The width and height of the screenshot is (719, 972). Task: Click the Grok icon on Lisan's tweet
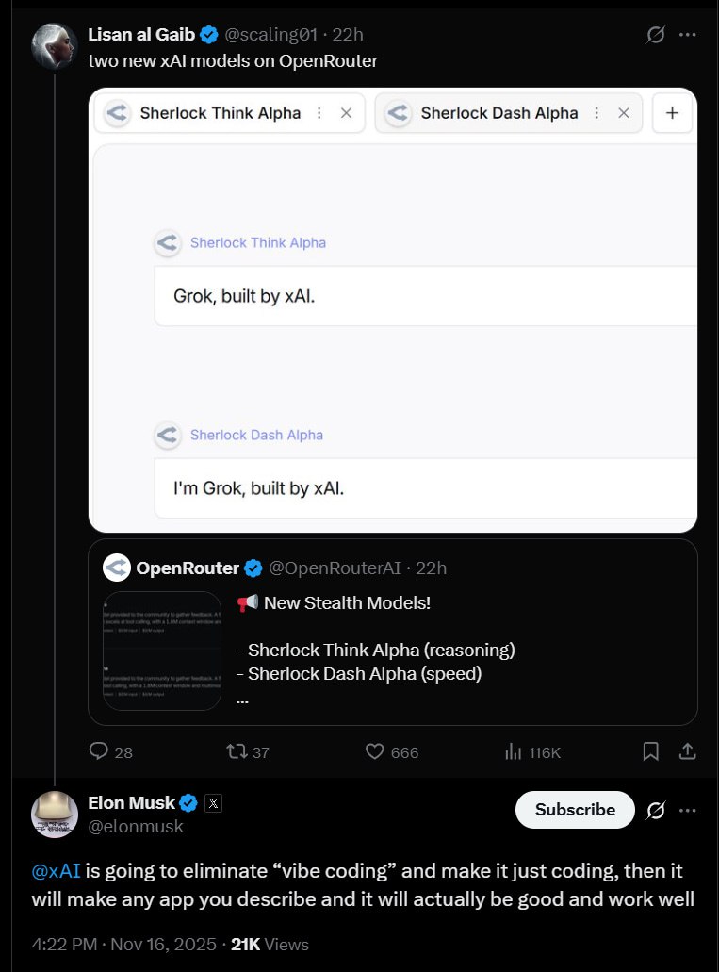click(656, 35)
